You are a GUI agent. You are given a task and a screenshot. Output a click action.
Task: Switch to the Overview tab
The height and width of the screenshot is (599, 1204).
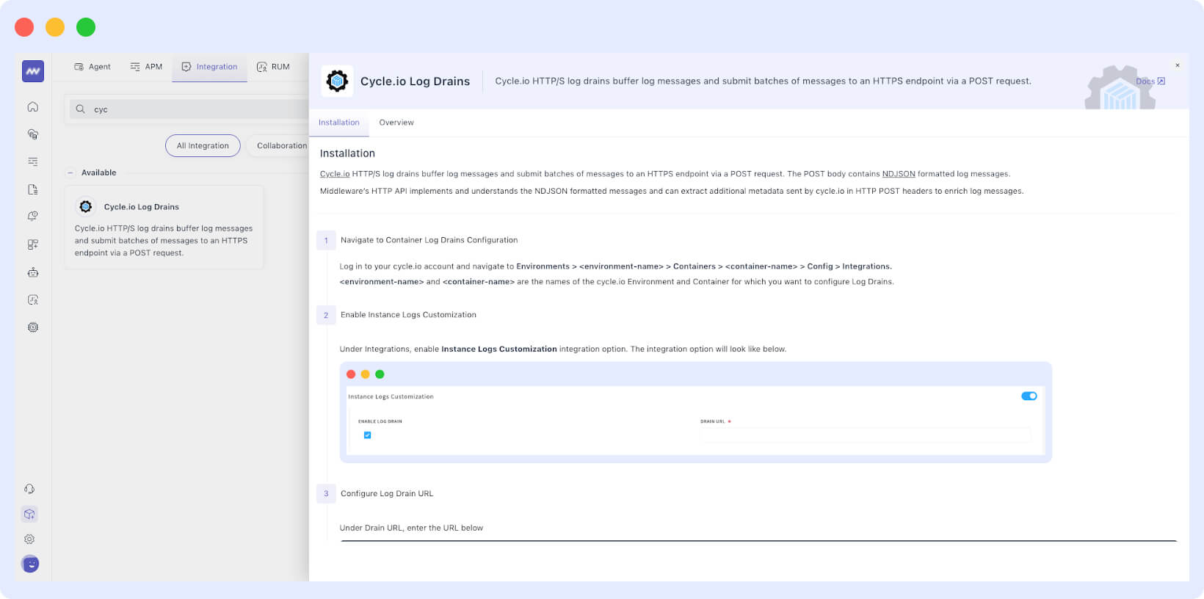396,123
